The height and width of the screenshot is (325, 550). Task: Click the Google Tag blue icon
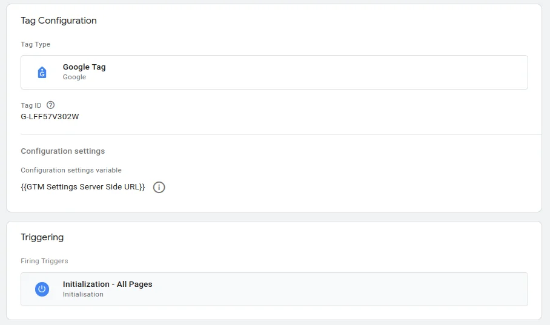(42, 73)
